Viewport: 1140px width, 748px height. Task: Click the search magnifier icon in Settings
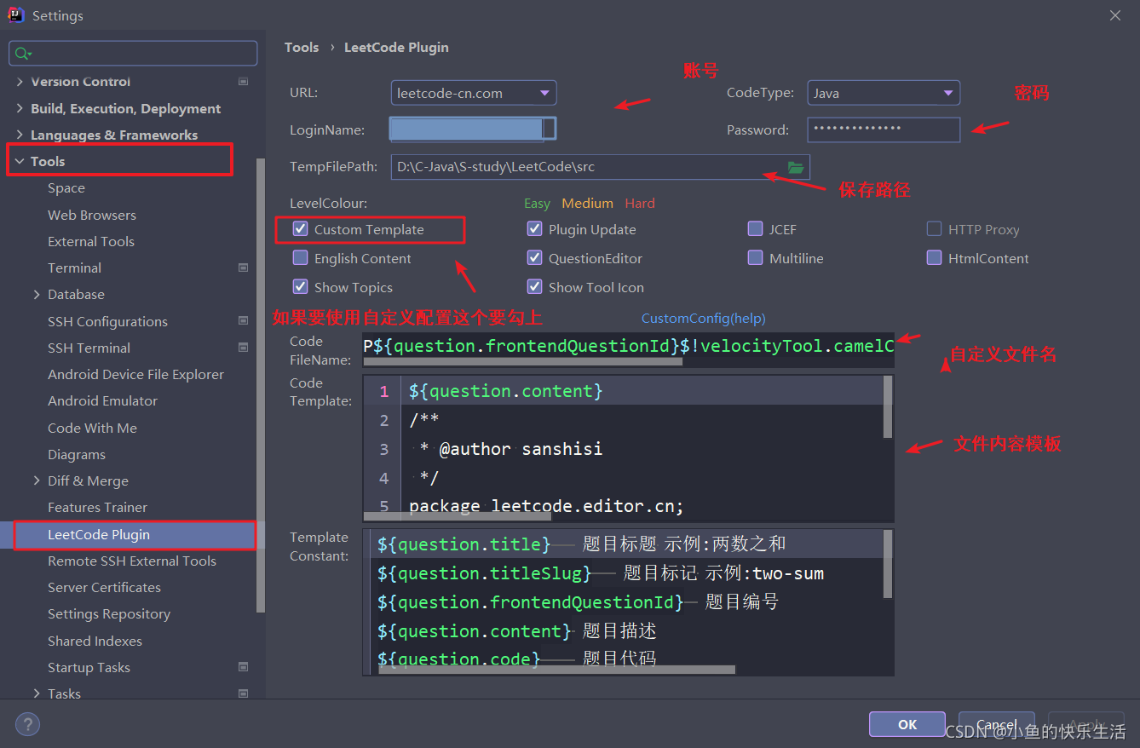pos(21,54)
